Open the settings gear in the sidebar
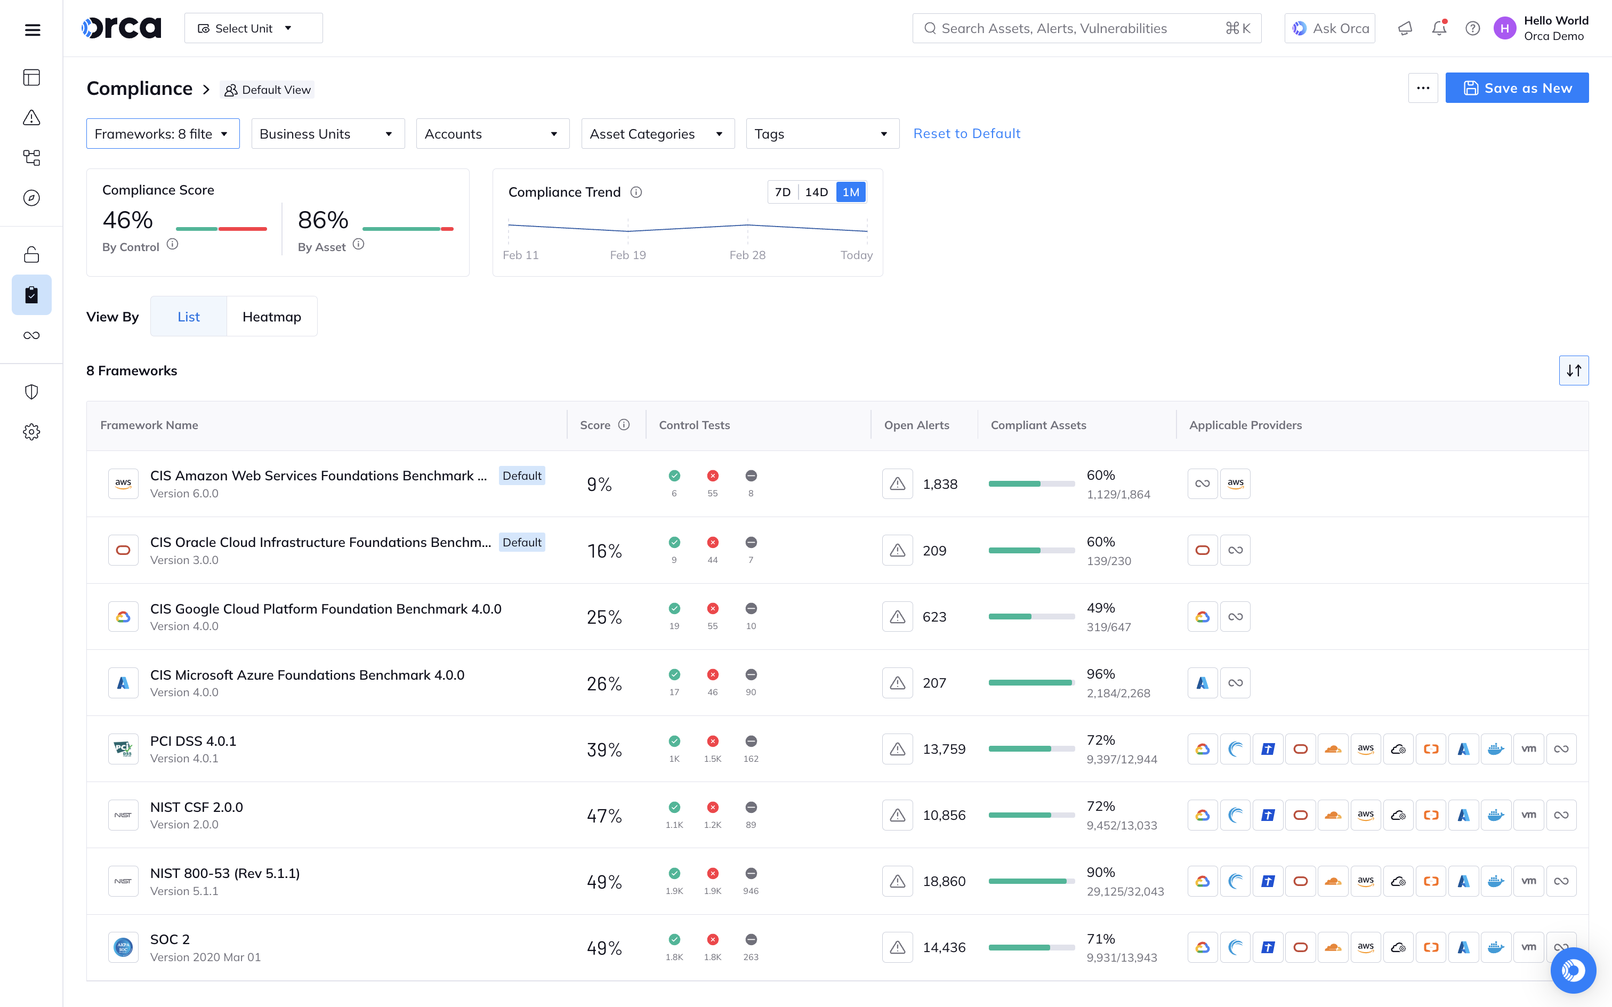Screen dimensions: 1612x1007 (31, 432)
